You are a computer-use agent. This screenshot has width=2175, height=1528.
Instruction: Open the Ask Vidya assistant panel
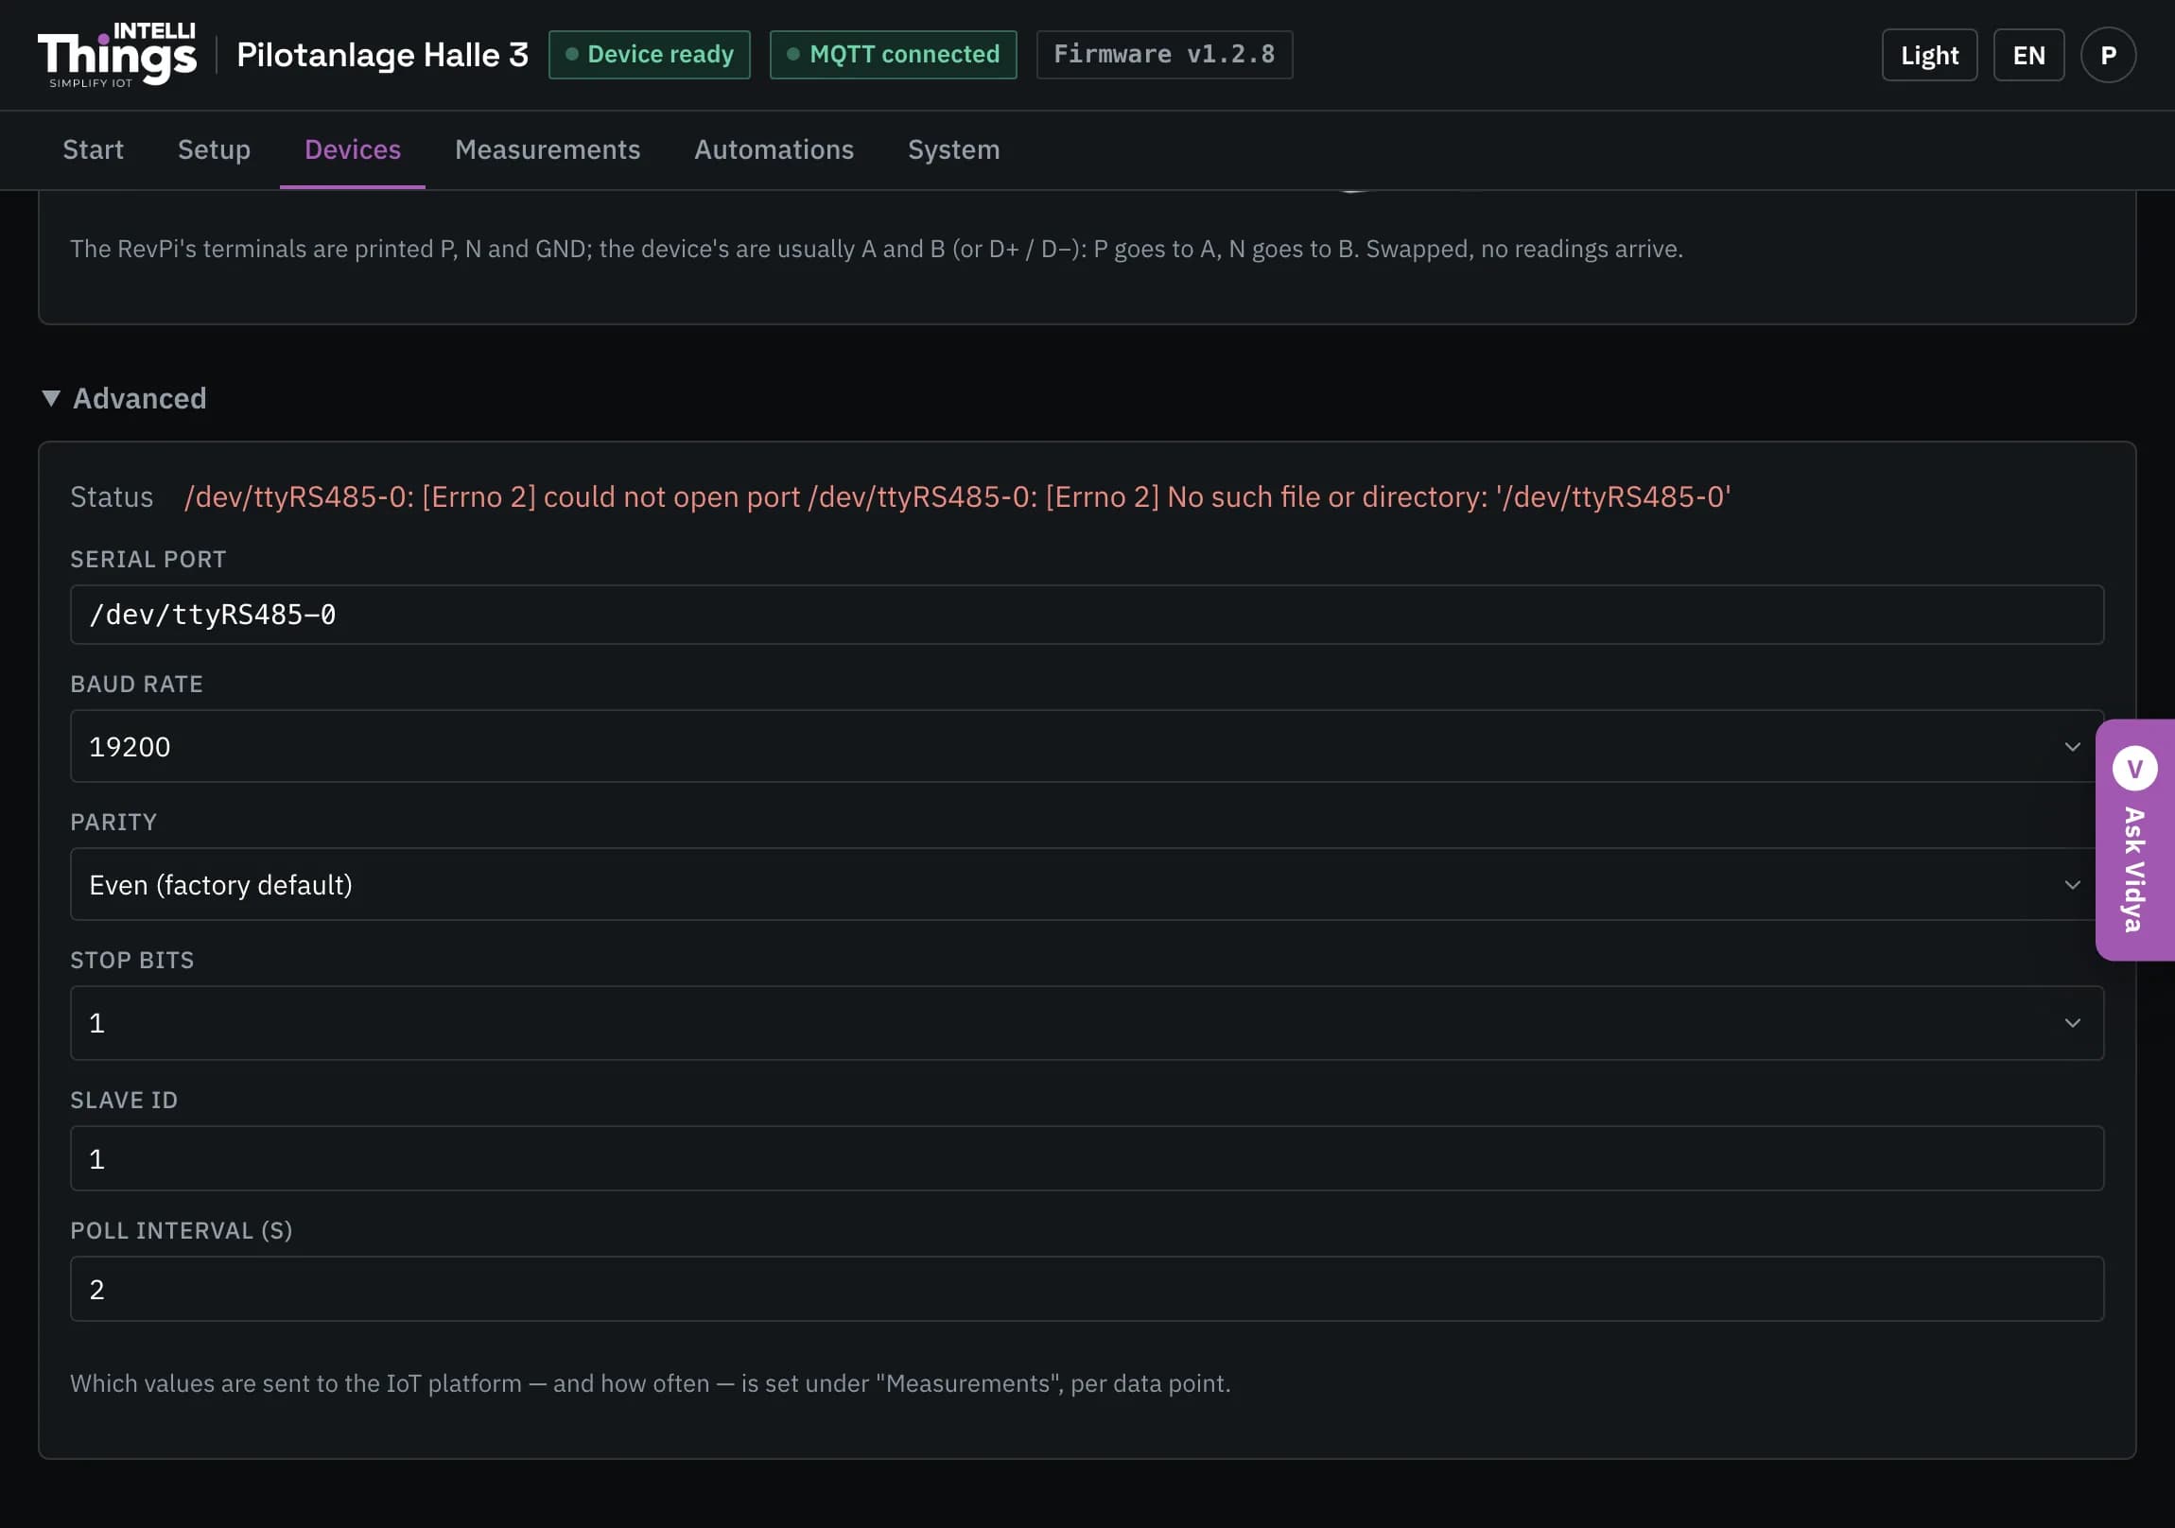[x=2135, y=841]
